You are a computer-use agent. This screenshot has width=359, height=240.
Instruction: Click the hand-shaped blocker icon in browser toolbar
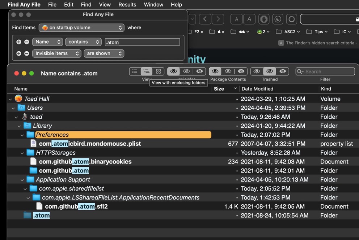(264, 19)
